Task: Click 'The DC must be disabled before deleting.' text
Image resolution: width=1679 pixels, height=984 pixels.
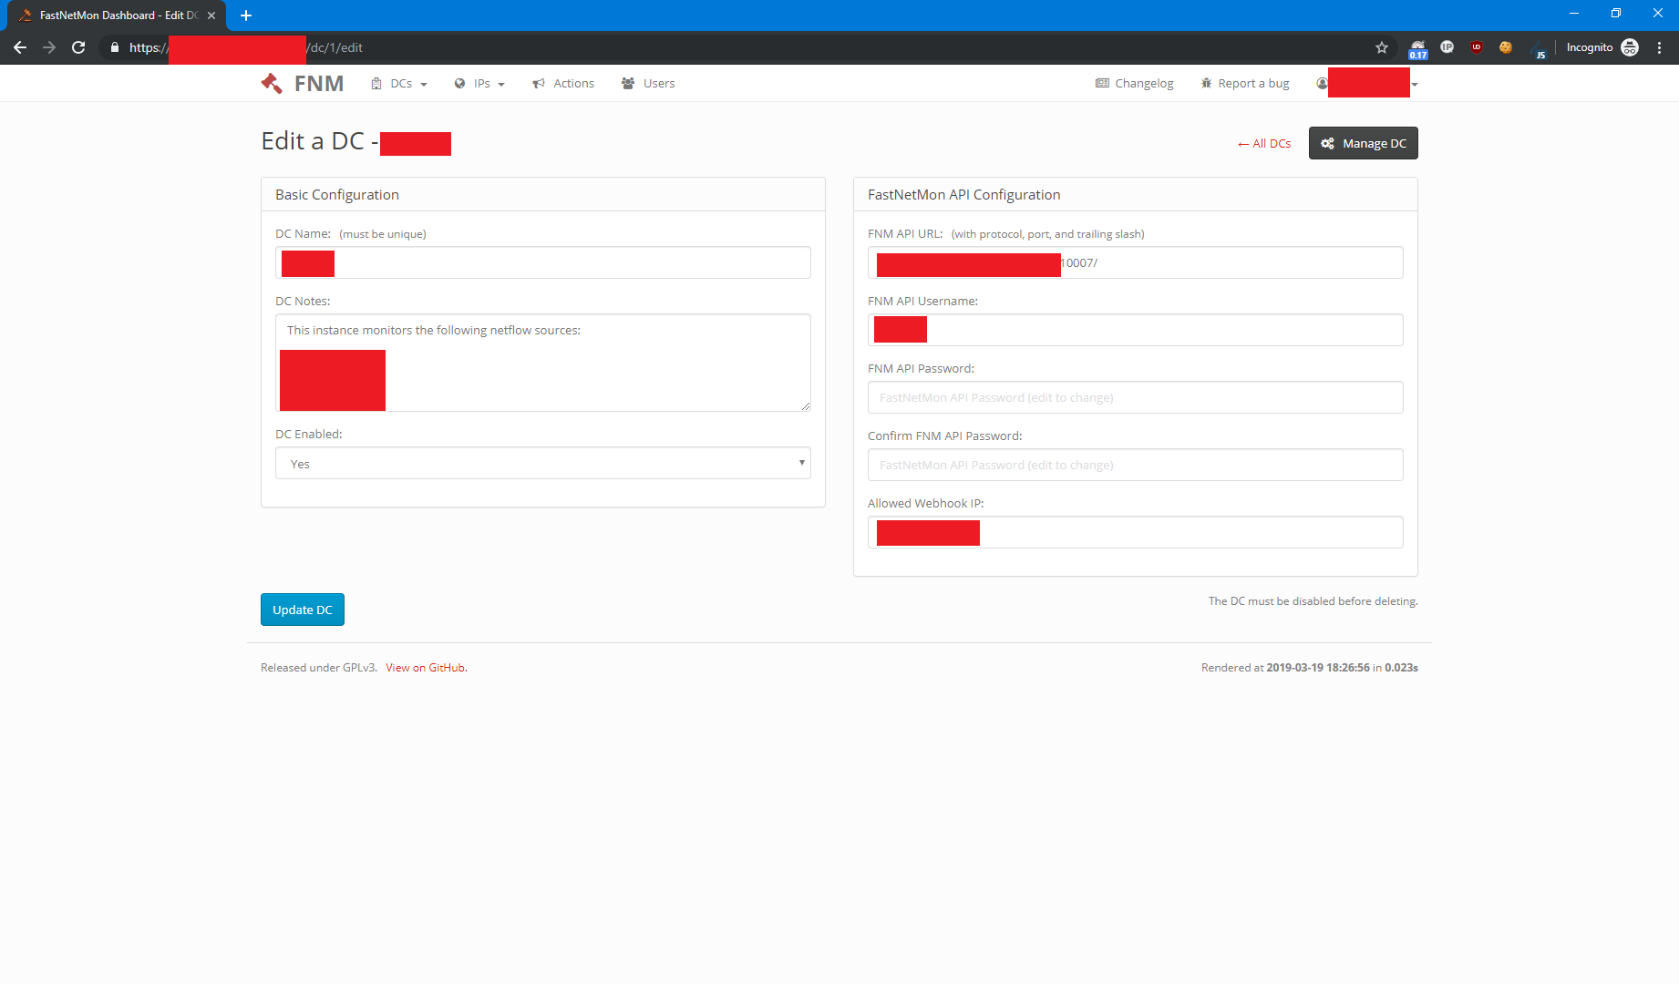Action: click(1313, 601)
